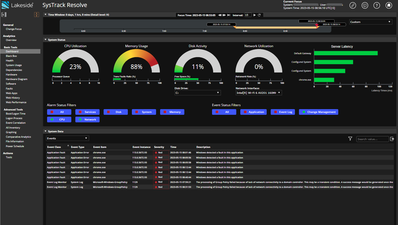Screen dimensions: 398x225
Task: Toggle the Services alarm filter
Action: point(87,112)
